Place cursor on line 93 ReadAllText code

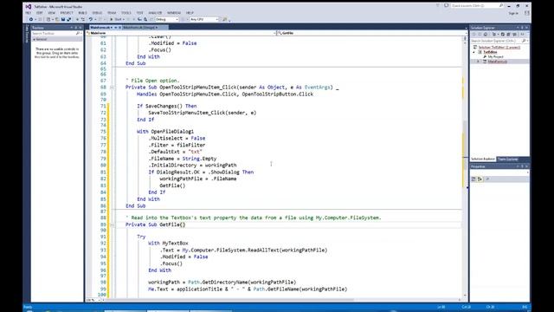pyautogui.click(x=244, y=250)
